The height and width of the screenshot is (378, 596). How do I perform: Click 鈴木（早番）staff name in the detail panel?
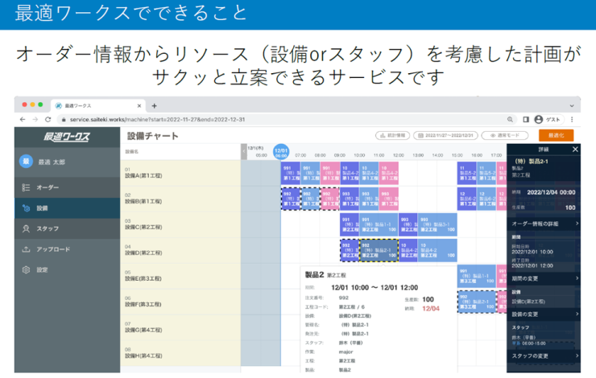[524, 337]
